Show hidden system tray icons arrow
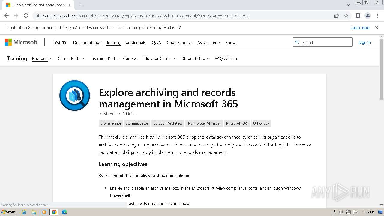 click(335, 212)
